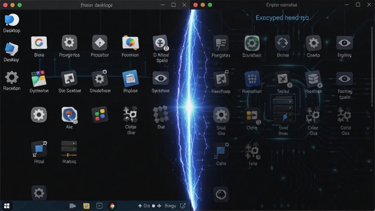375x211 pixels.
Task: Toggle the Ergiltug eye icon
Action: point(345,43)
